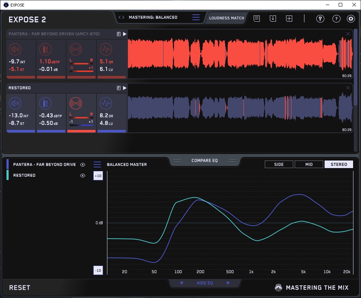The width and height of the screenshot is (361, 298).
Task: Toggle visibility of Restored EQ curve
Action: click(83, 175)
